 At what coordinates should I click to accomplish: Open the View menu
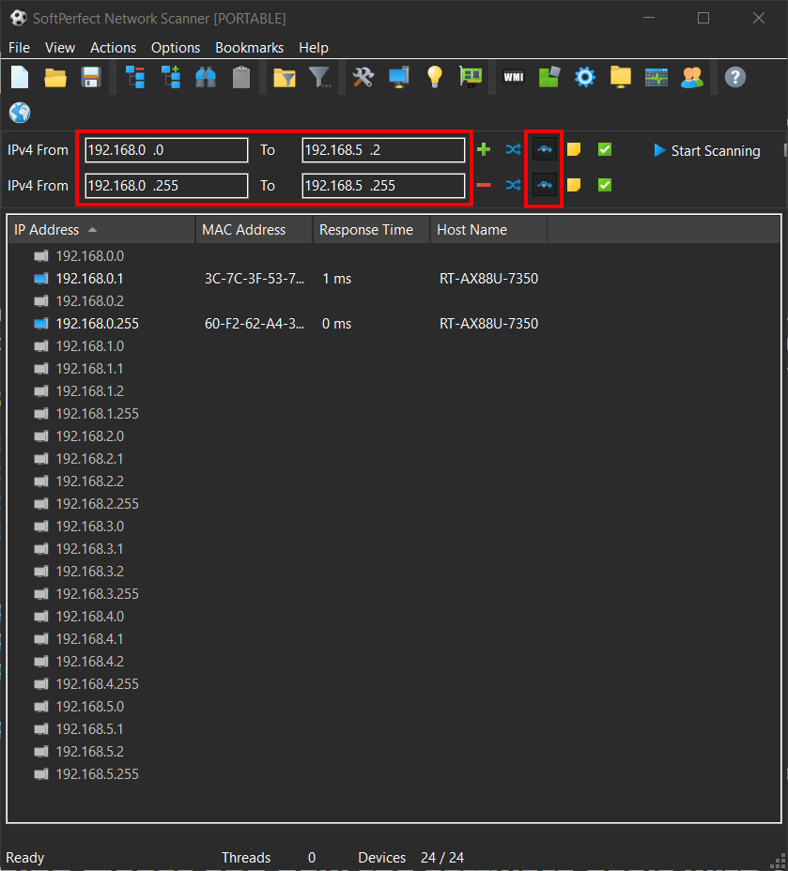(x=60, y=48)
